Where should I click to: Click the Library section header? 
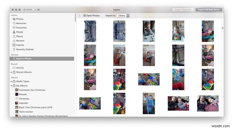(x=14, y=15)
